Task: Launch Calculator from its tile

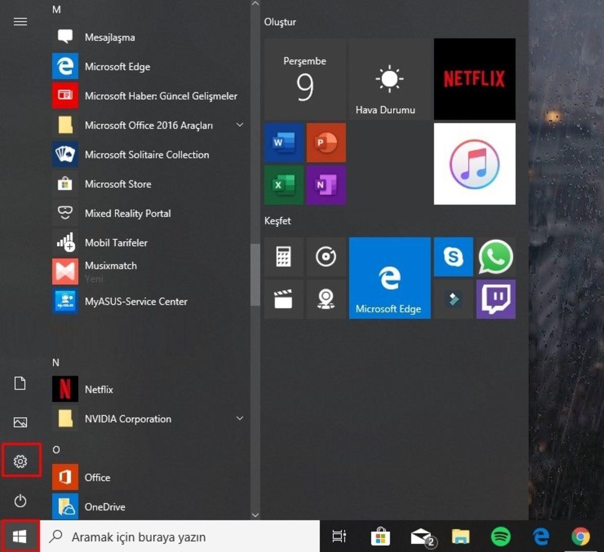Action: (283, 257)
